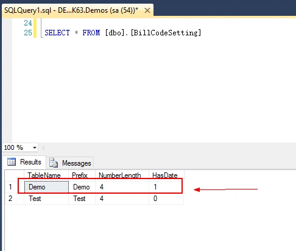This screenshot has height=251, width=296.
Task: Select all results via grid corner cell
Action: [15, 175]
